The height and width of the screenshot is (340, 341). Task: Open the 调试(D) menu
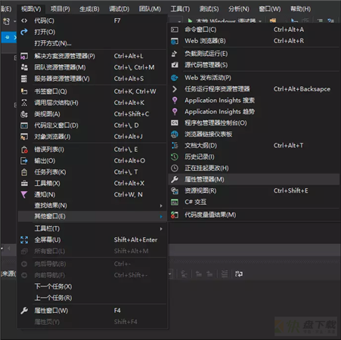(119, 9)
